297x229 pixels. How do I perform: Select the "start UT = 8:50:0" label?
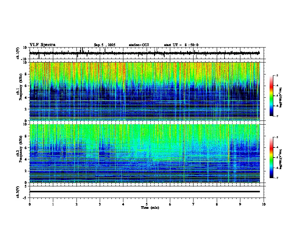pos(181,45)
